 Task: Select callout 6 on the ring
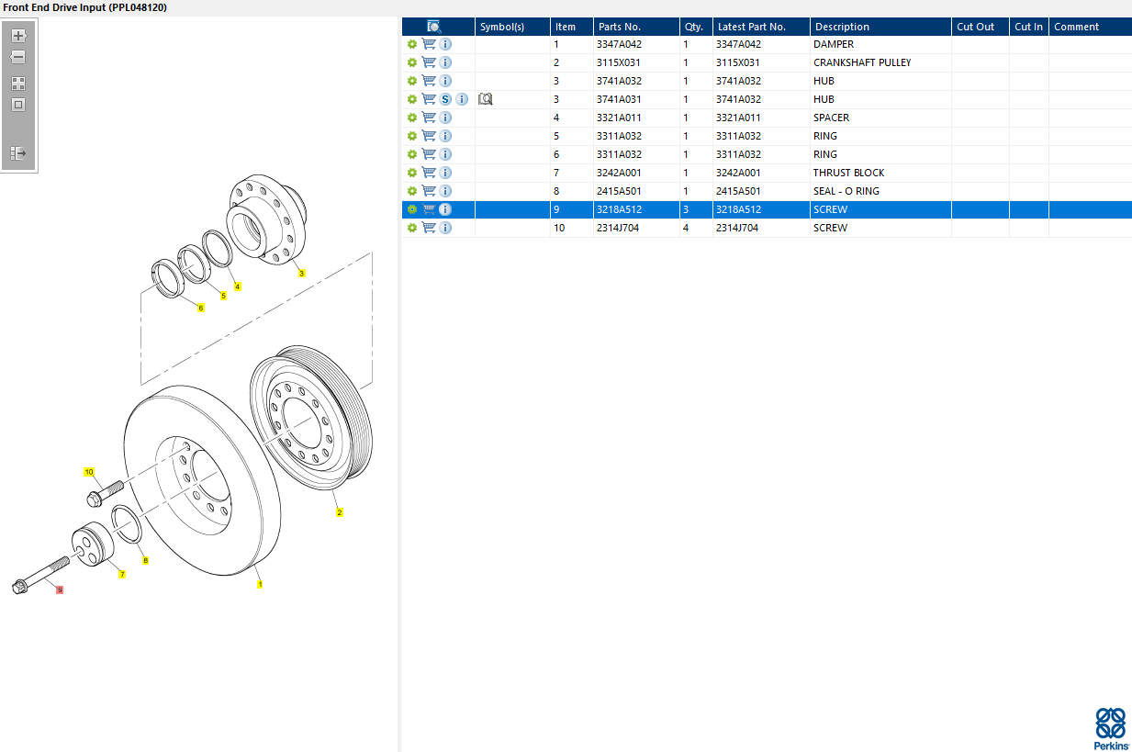201,307
